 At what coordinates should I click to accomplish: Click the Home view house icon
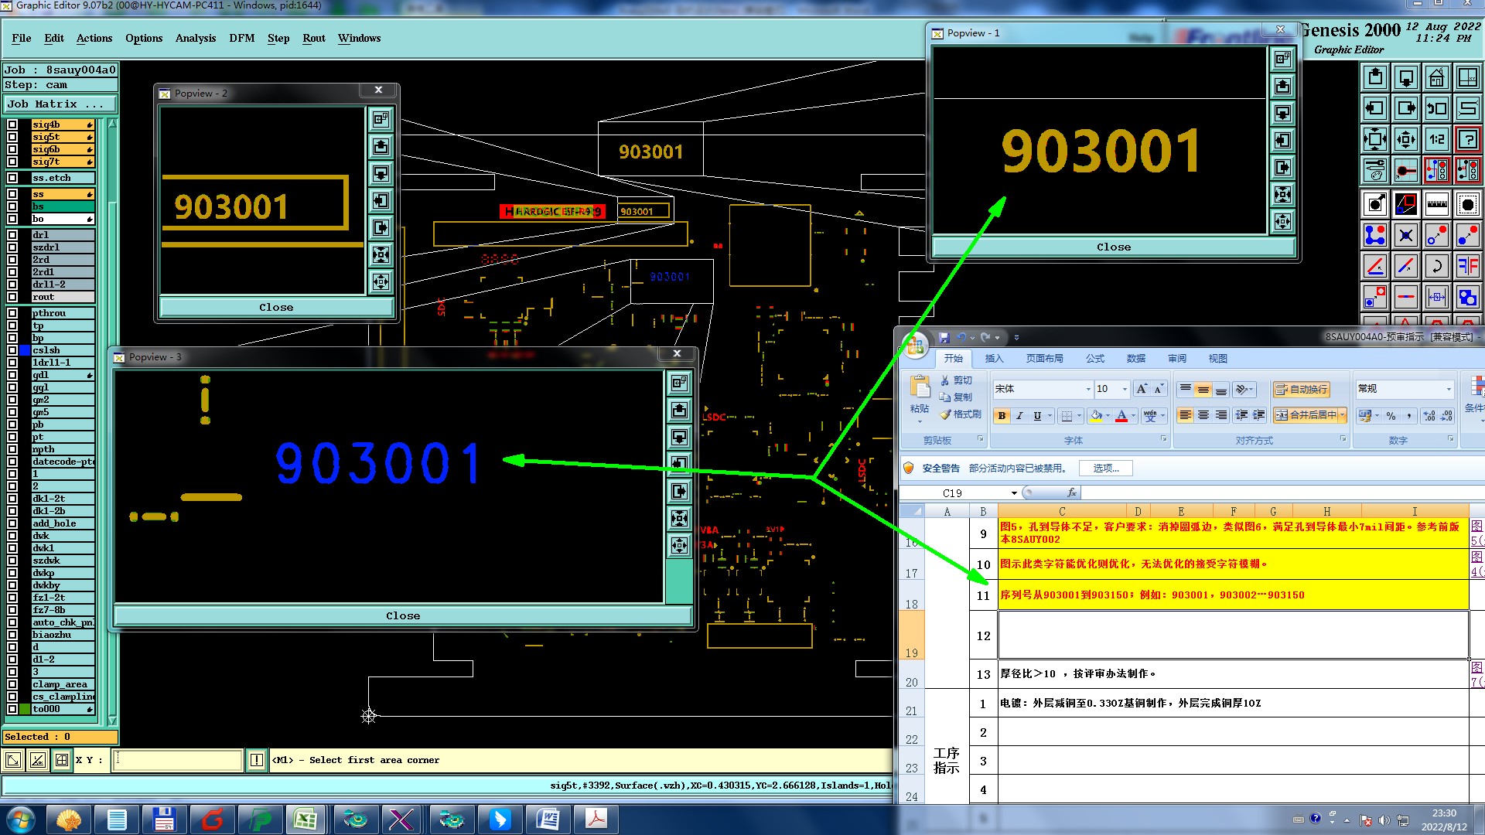(1436, 77)
